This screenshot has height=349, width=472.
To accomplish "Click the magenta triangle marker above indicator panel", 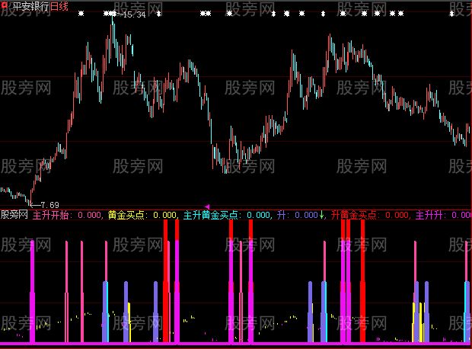I will [207, 207].
